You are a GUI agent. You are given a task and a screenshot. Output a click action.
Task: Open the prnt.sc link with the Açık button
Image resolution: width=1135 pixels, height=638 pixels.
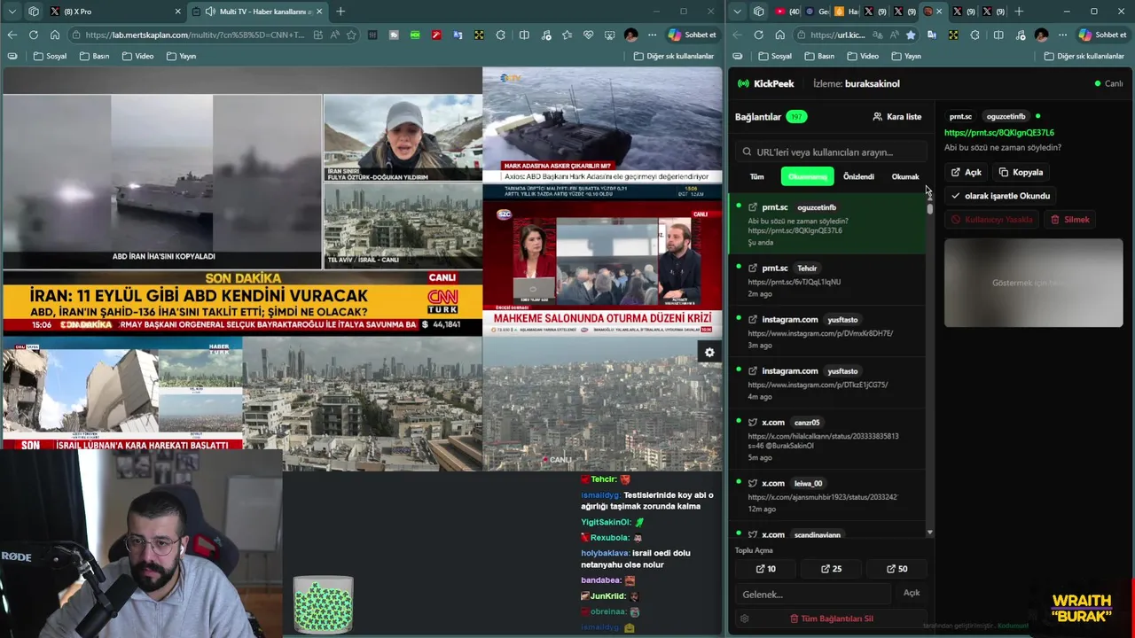[x=967, y=172]
